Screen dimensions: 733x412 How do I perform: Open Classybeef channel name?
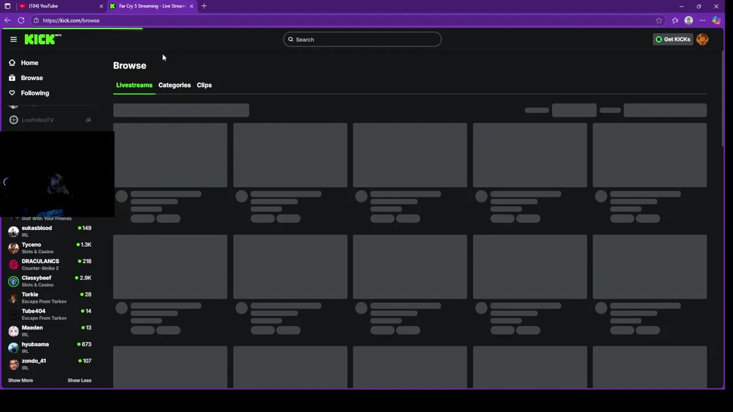pyautogui.click(x=37, y=278)
